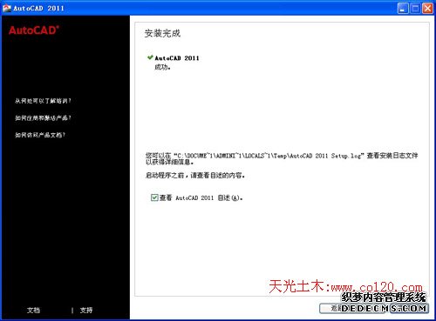Click the AutoCAD icon in the title bar

6,8
